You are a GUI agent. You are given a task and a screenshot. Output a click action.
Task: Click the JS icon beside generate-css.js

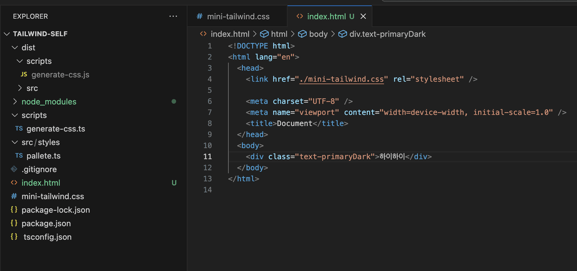[x=24, y=75]
